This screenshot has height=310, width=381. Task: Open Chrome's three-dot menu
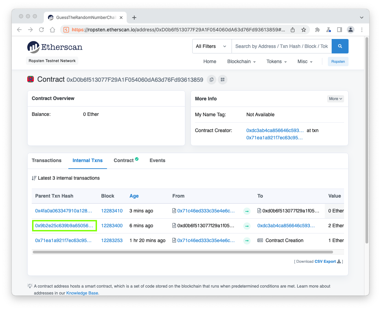point(362,30)
